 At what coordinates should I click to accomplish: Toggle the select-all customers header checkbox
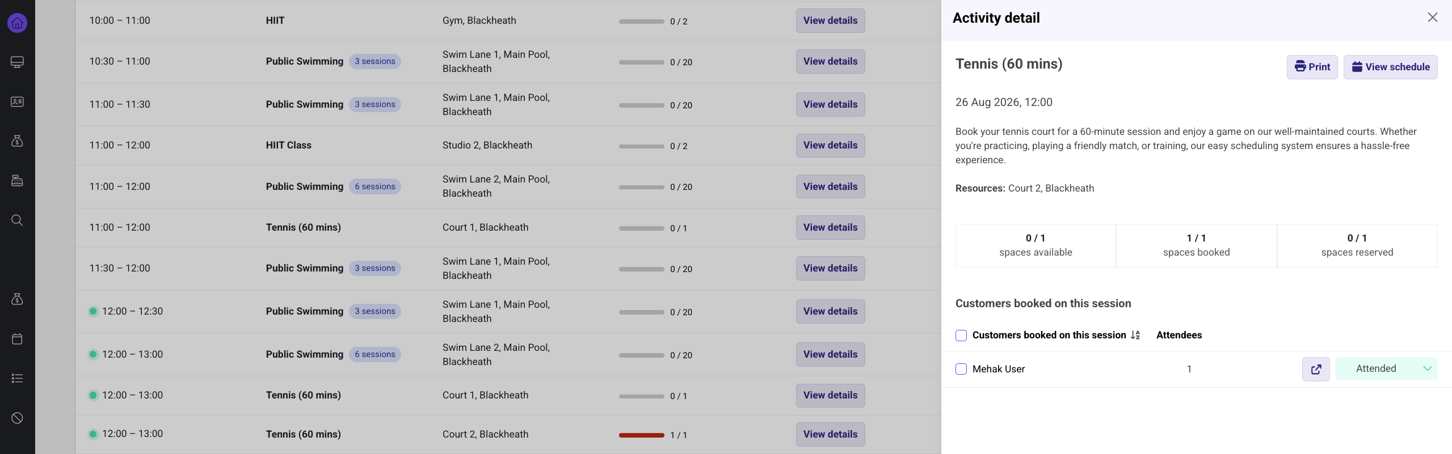point(961,336)
